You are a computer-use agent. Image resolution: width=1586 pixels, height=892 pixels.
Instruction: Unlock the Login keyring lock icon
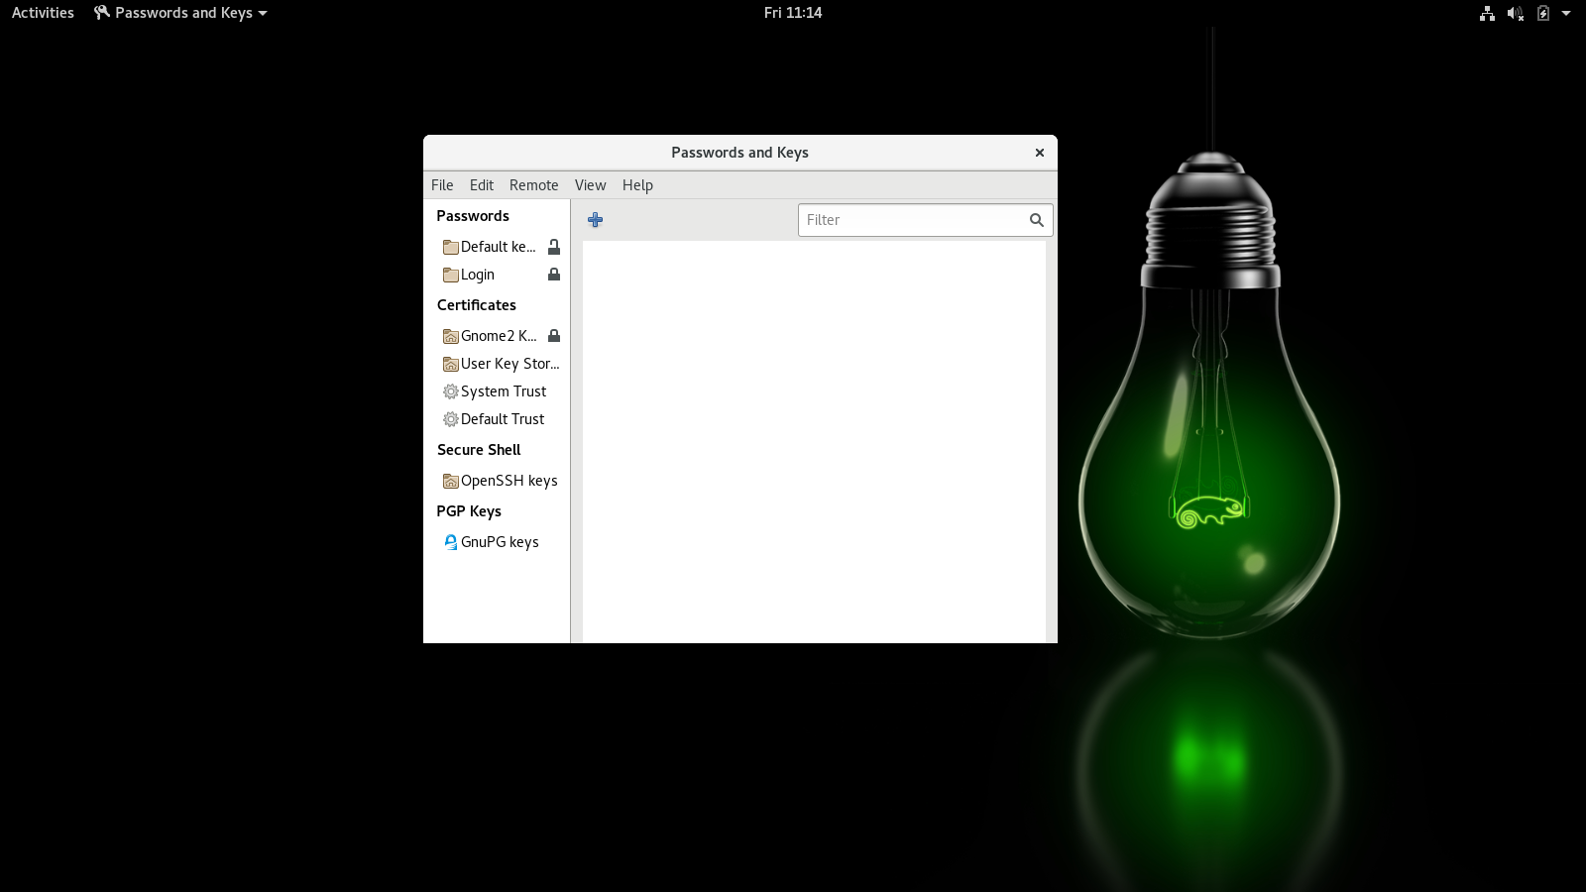point(554,275)
